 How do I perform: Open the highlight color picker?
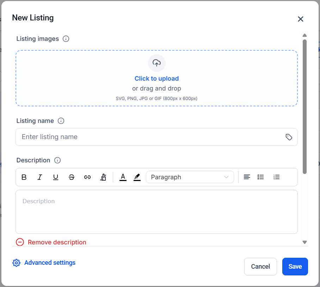[137, 177]
